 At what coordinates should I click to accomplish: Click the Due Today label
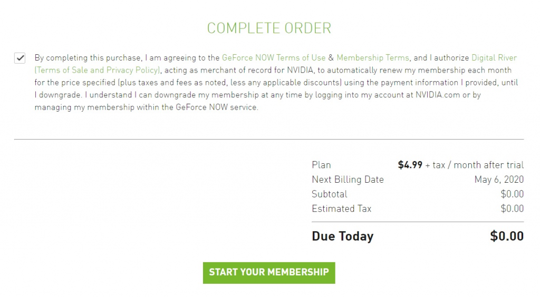click(342, 236)
